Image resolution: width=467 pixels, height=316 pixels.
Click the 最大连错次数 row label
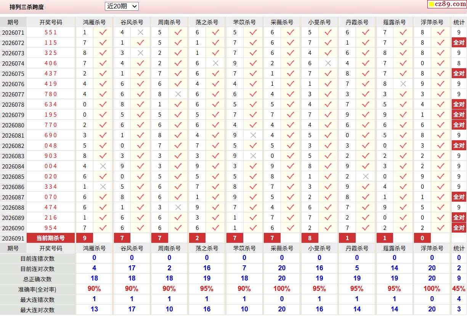(x=37, y=300)
